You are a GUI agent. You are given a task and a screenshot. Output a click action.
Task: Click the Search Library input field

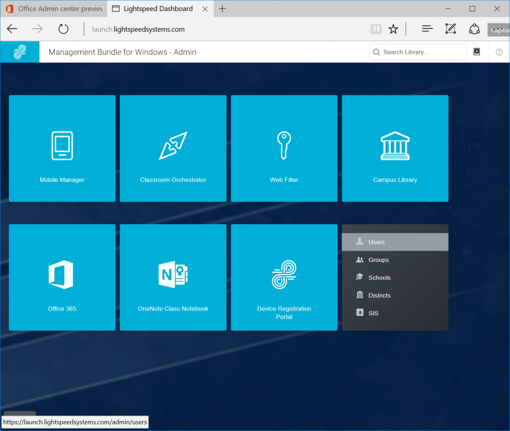click(418, 52)
